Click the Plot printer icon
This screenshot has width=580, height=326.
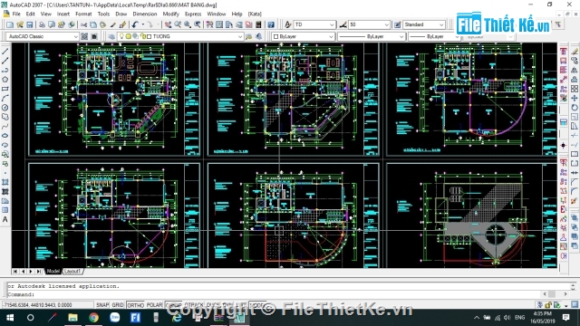point(43,24)
